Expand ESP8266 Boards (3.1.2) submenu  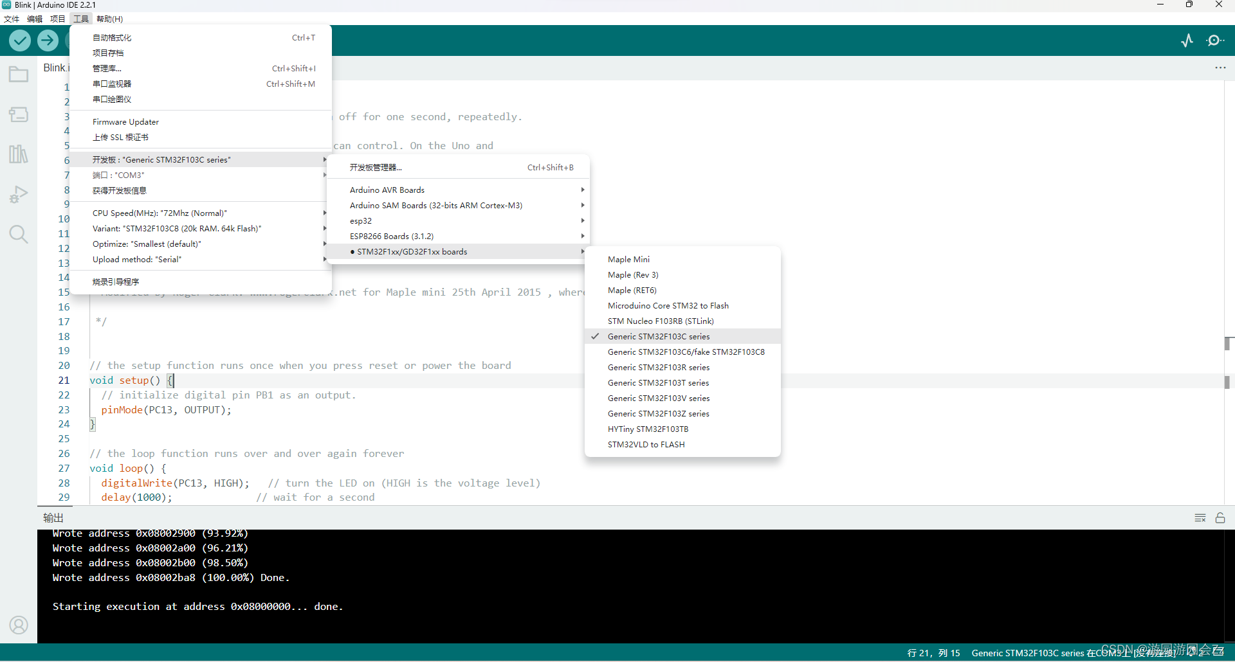[x=457, y=236]
